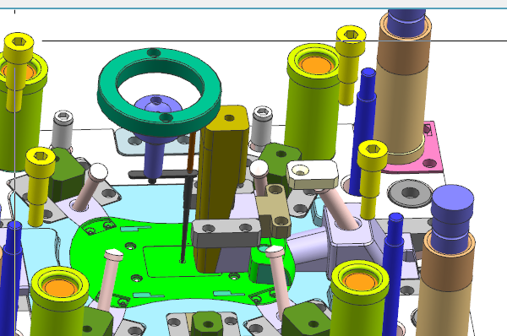Pick the tall tan bushing on pink plate
The height and width of the screenshot is (336, 507).
click(401, 87)
